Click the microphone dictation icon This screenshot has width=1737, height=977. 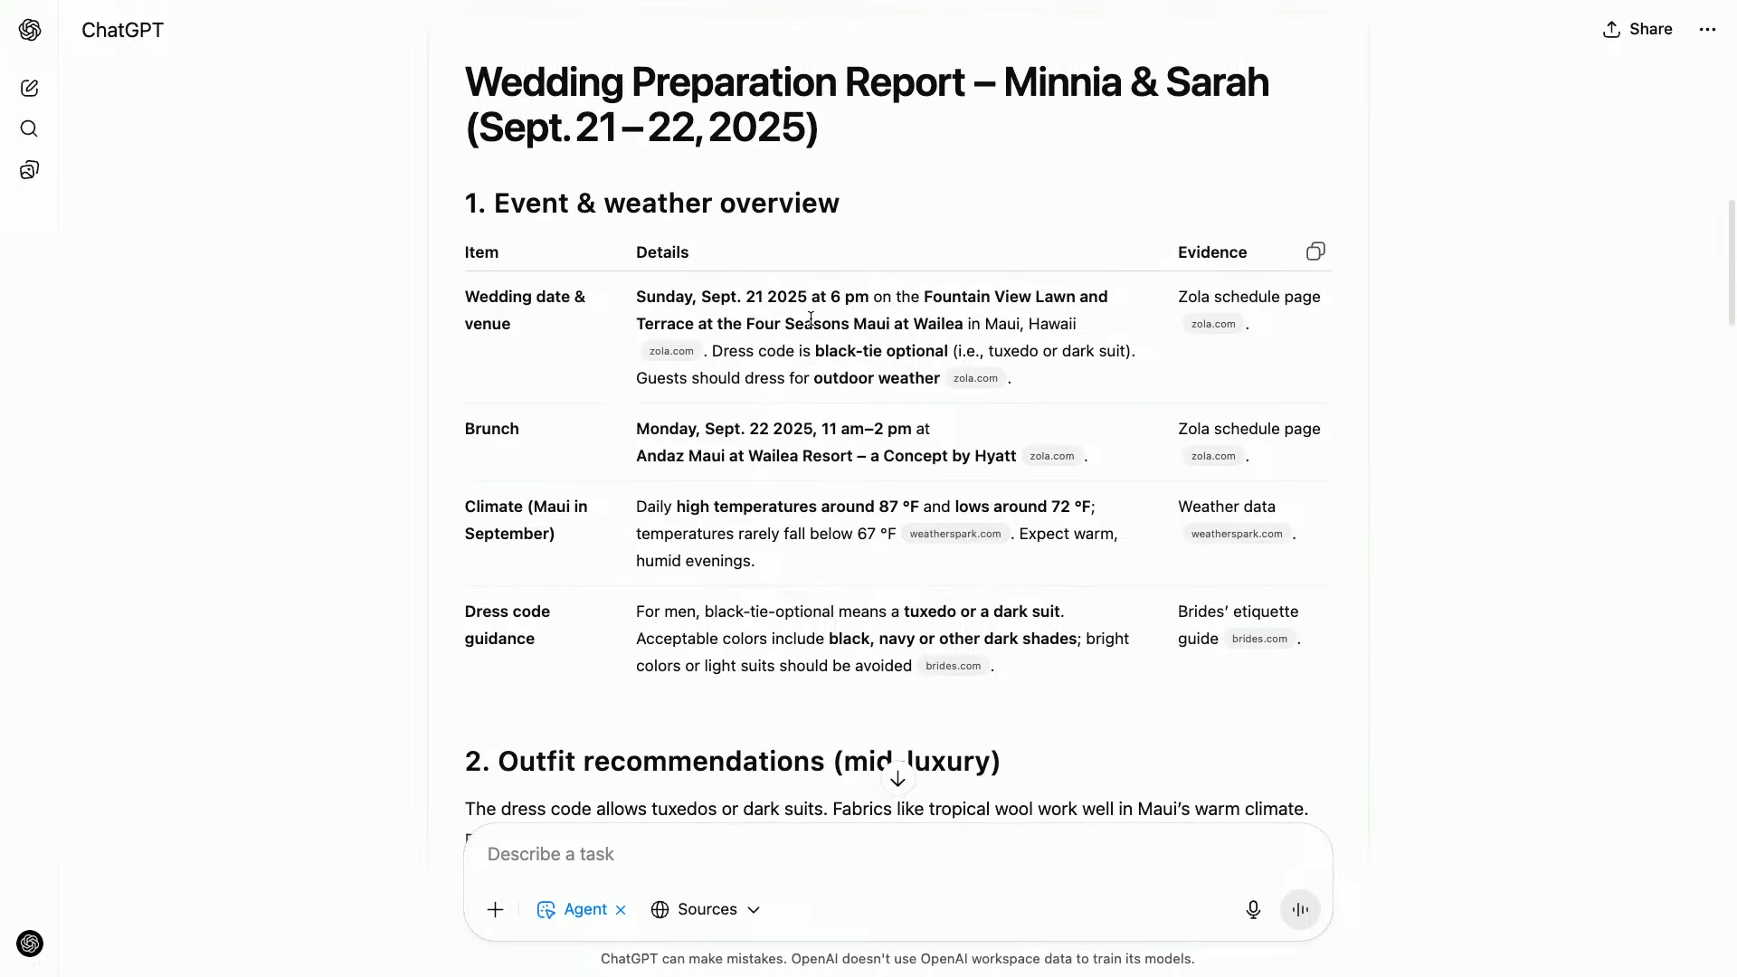[1253, 910]
